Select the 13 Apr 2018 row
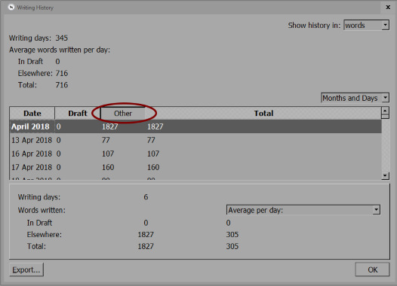Image resolution: width=397 pixels, height=286 pixels. 195,140
